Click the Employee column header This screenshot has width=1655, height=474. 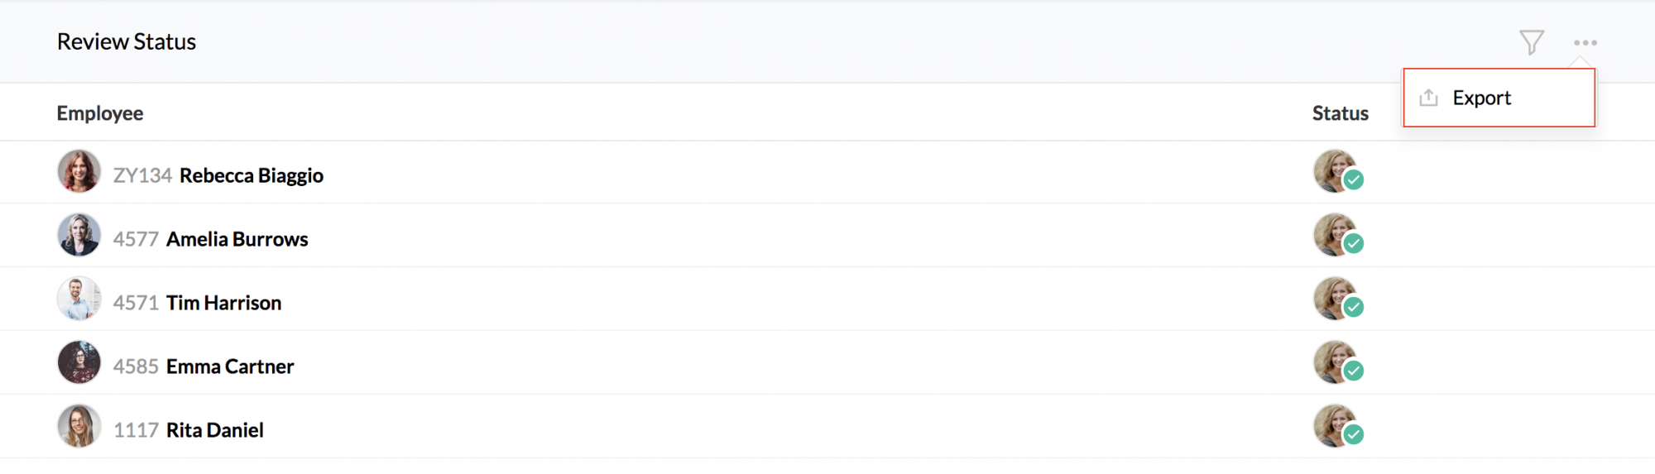tap(99, 113)
